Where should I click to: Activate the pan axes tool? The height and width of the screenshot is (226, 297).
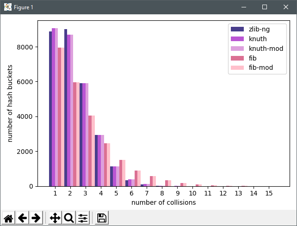click(x=55, y=218)
